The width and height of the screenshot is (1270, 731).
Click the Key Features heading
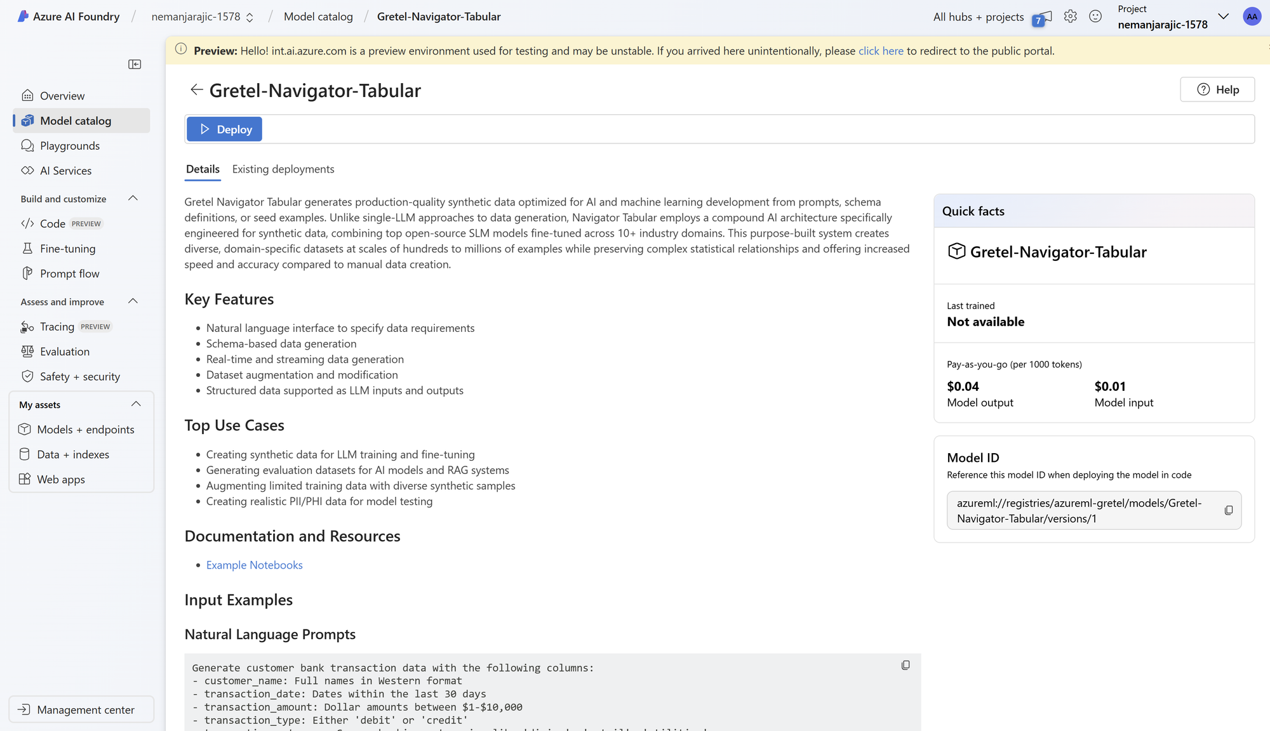click(229, 300)
